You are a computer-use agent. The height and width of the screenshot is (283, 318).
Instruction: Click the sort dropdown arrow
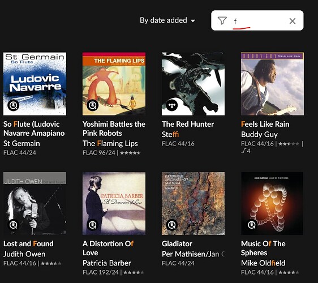pyautogui.click(x=193, y=21)
